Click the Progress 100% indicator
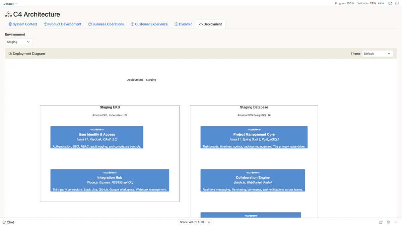402x226 pixels. click(x=344, y=3)
